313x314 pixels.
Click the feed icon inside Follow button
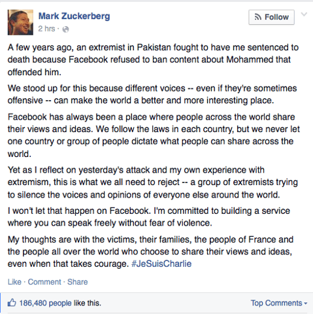pyautogui.click(x=258, y=17)
